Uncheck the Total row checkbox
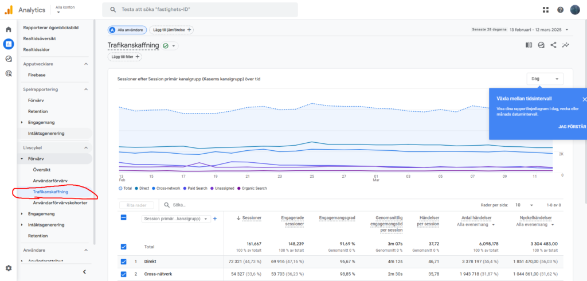 pos(124,247)
